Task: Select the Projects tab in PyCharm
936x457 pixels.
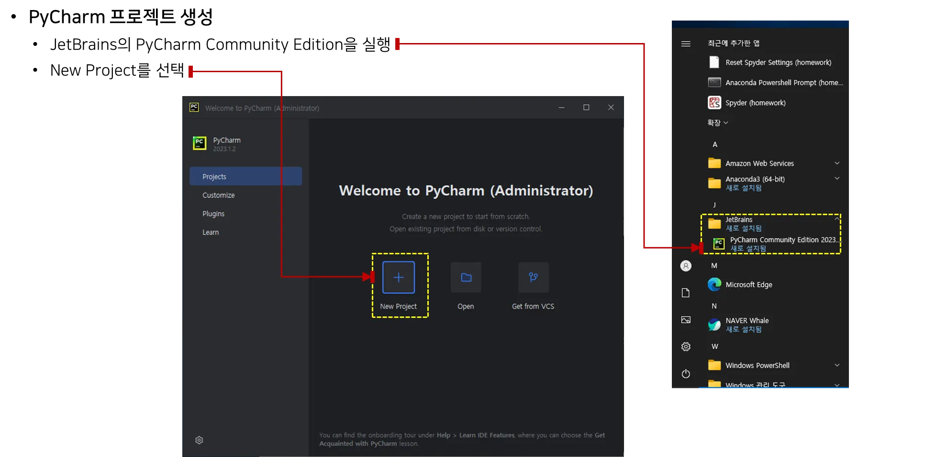Action: tap(246, 176)
